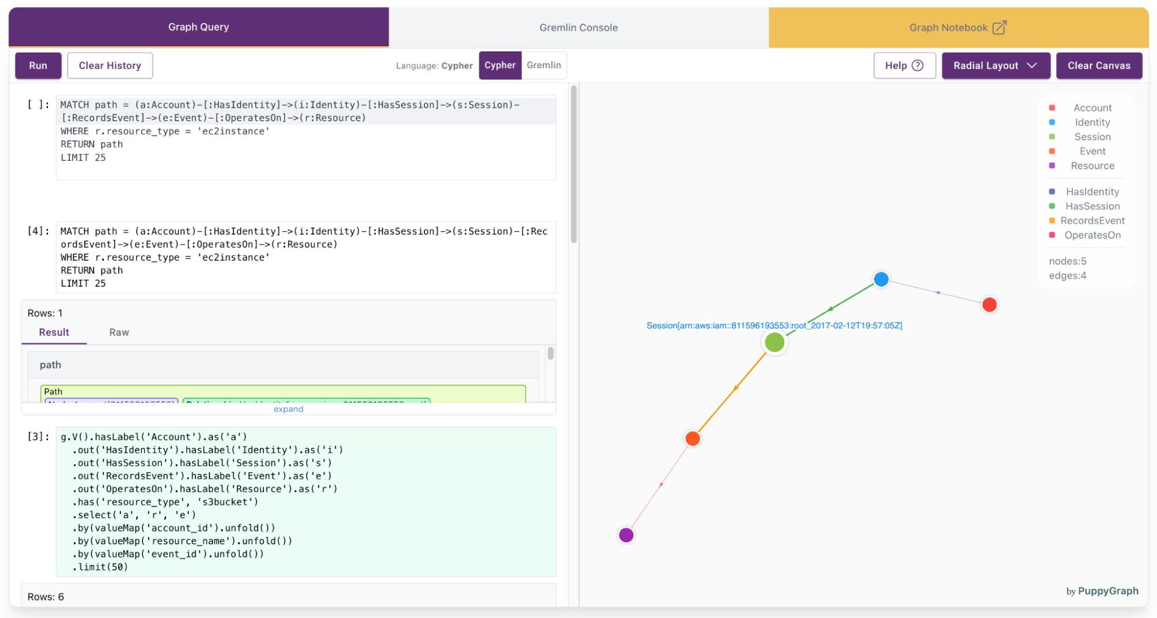Click the orange Event node on the canvas
Screen dimensions: 1157x618
tap(692, 438)
